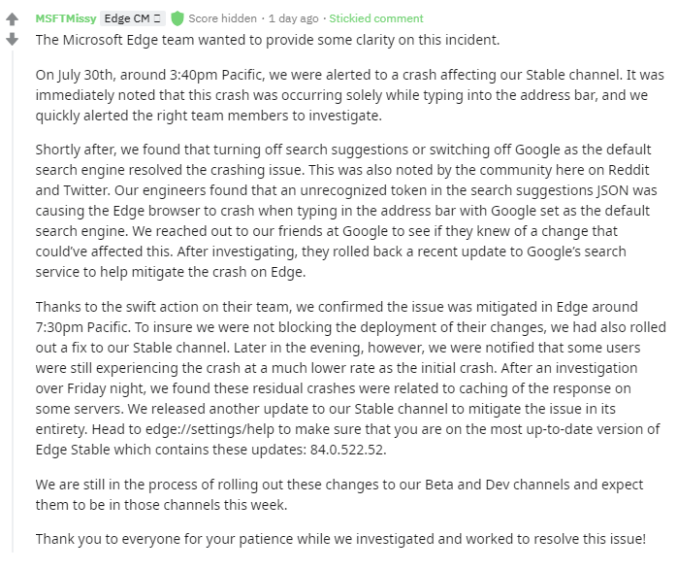Click the closing 'Thank you to everyone' line
Viewport: 677px width, 570px height.
pyautogui.click(x=340, y=538)
